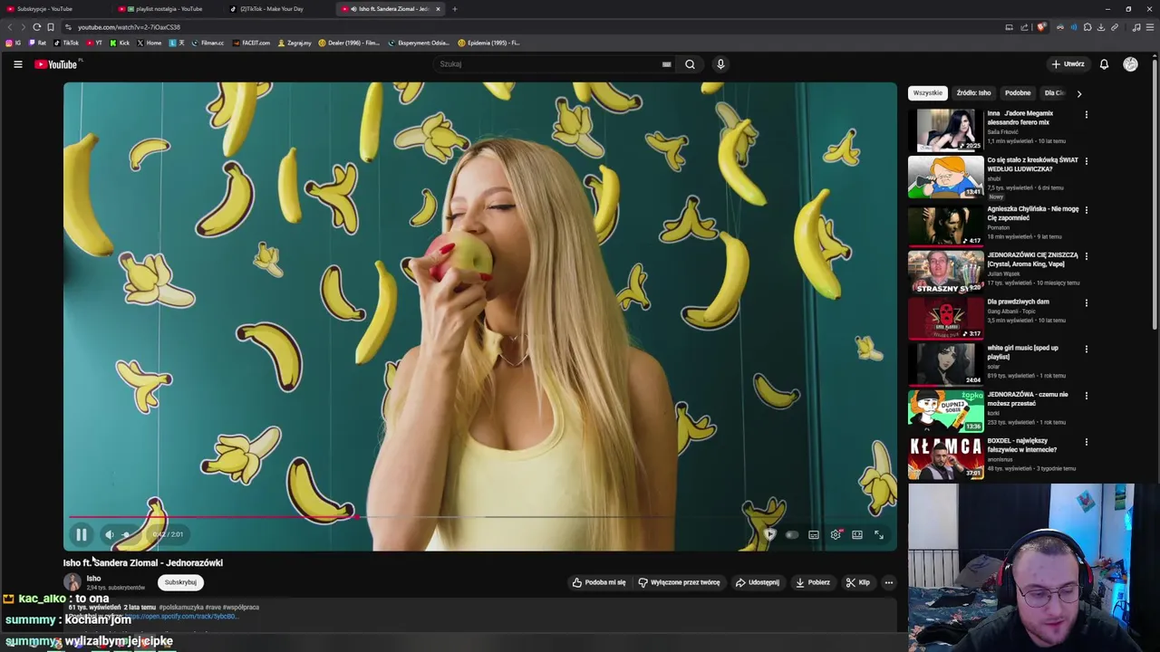The image size is (1160, 652).
Task: Open options for BOXDEL video
Action: (1086, 442)
